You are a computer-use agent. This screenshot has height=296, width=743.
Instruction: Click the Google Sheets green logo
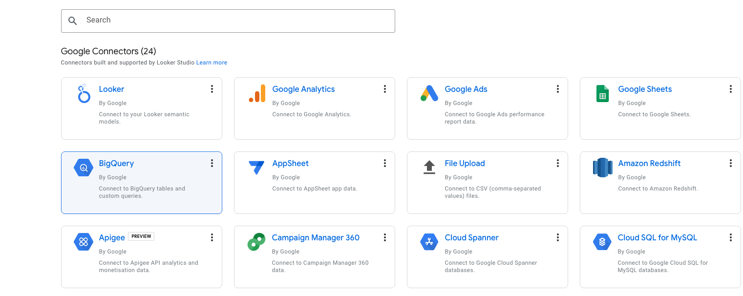pyautogui.click(x=602, y=93)
